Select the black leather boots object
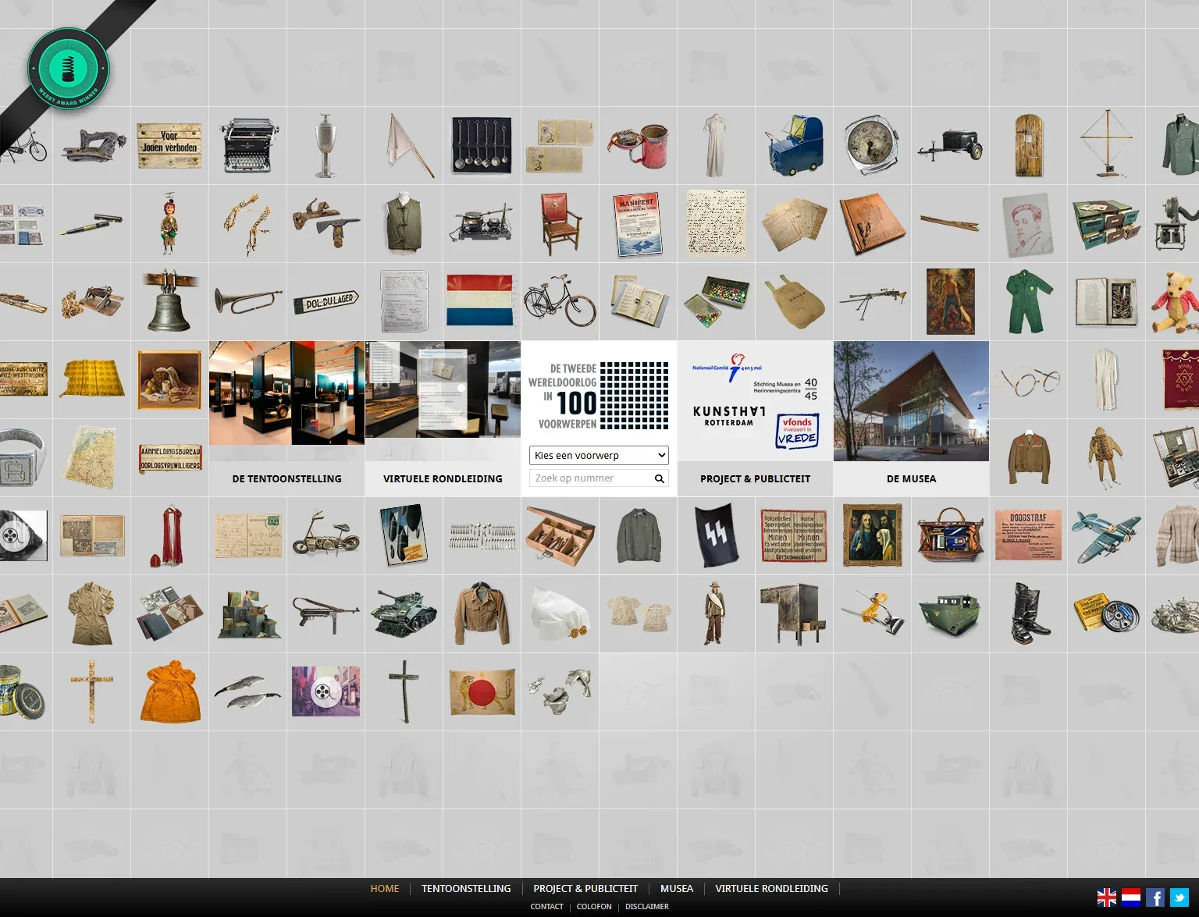 tap(1030, 613)
